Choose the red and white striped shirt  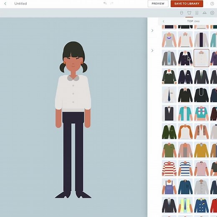(169, 168)
